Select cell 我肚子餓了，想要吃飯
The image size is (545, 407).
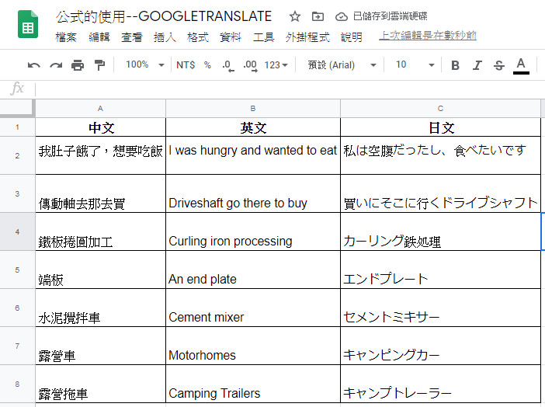(100, 155)
